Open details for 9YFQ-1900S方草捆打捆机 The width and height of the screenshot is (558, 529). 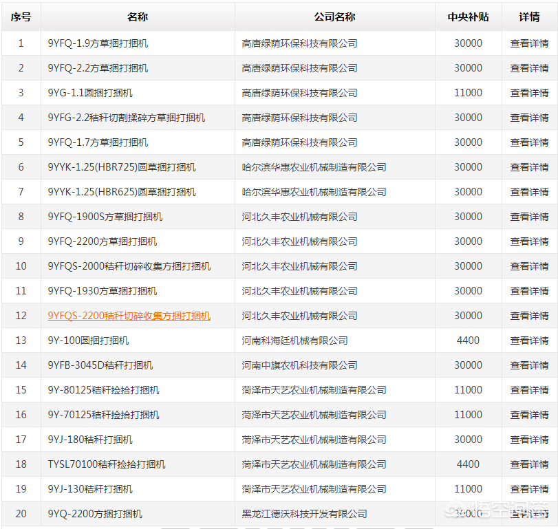[529, 217]
